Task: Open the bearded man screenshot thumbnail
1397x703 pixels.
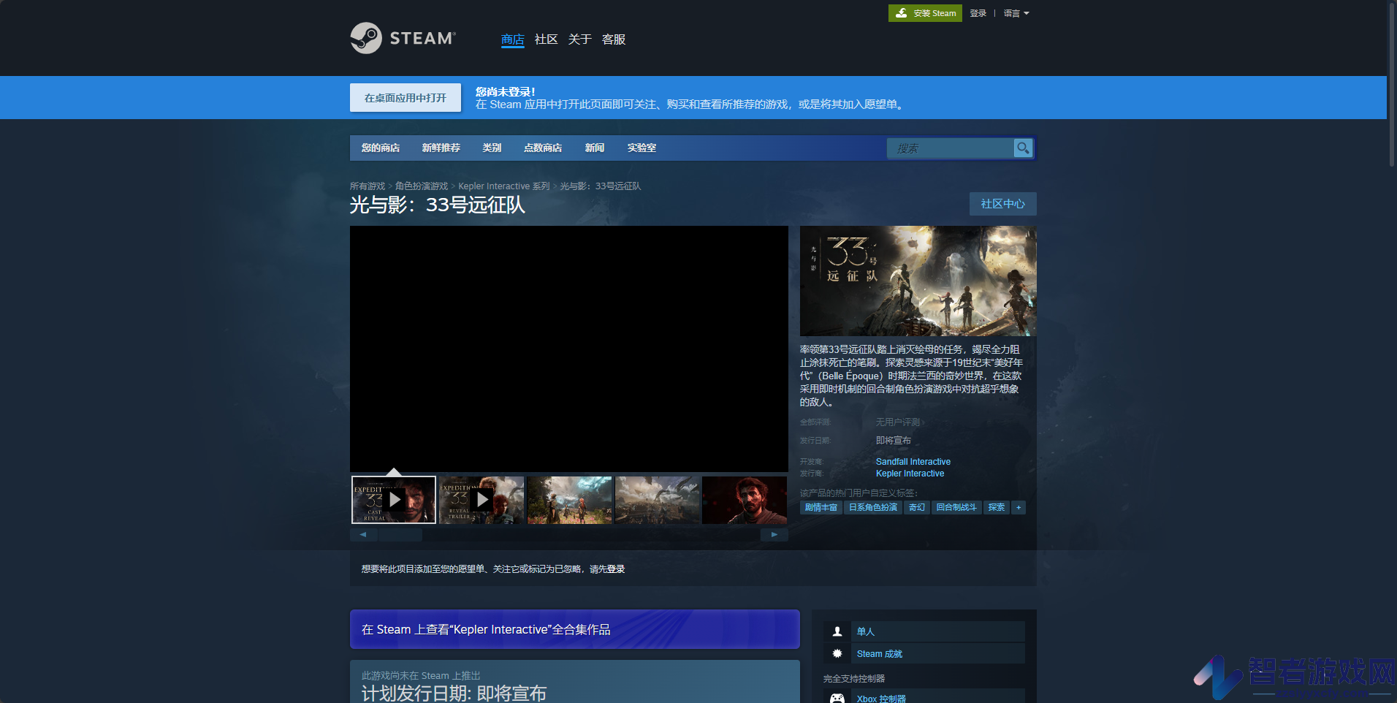Action: 745,500
